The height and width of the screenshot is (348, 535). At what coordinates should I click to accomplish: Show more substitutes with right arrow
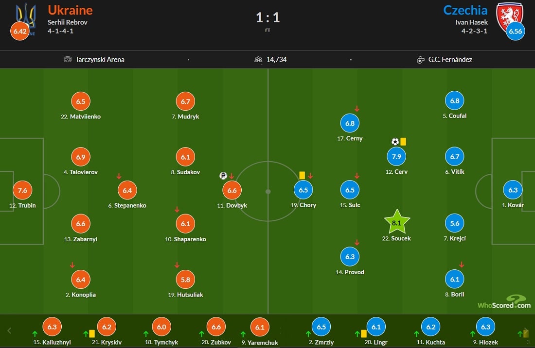tap(526, 331)
